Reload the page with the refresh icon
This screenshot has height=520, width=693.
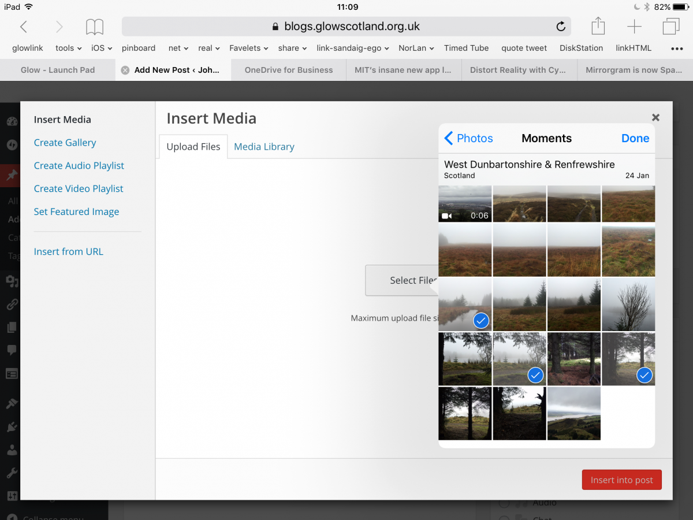coord(560,27)
